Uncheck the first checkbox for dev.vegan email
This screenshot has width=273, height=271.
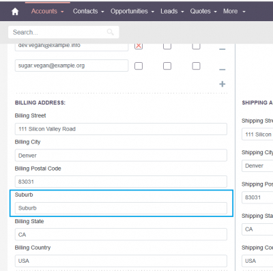click(x=139, y=46)
